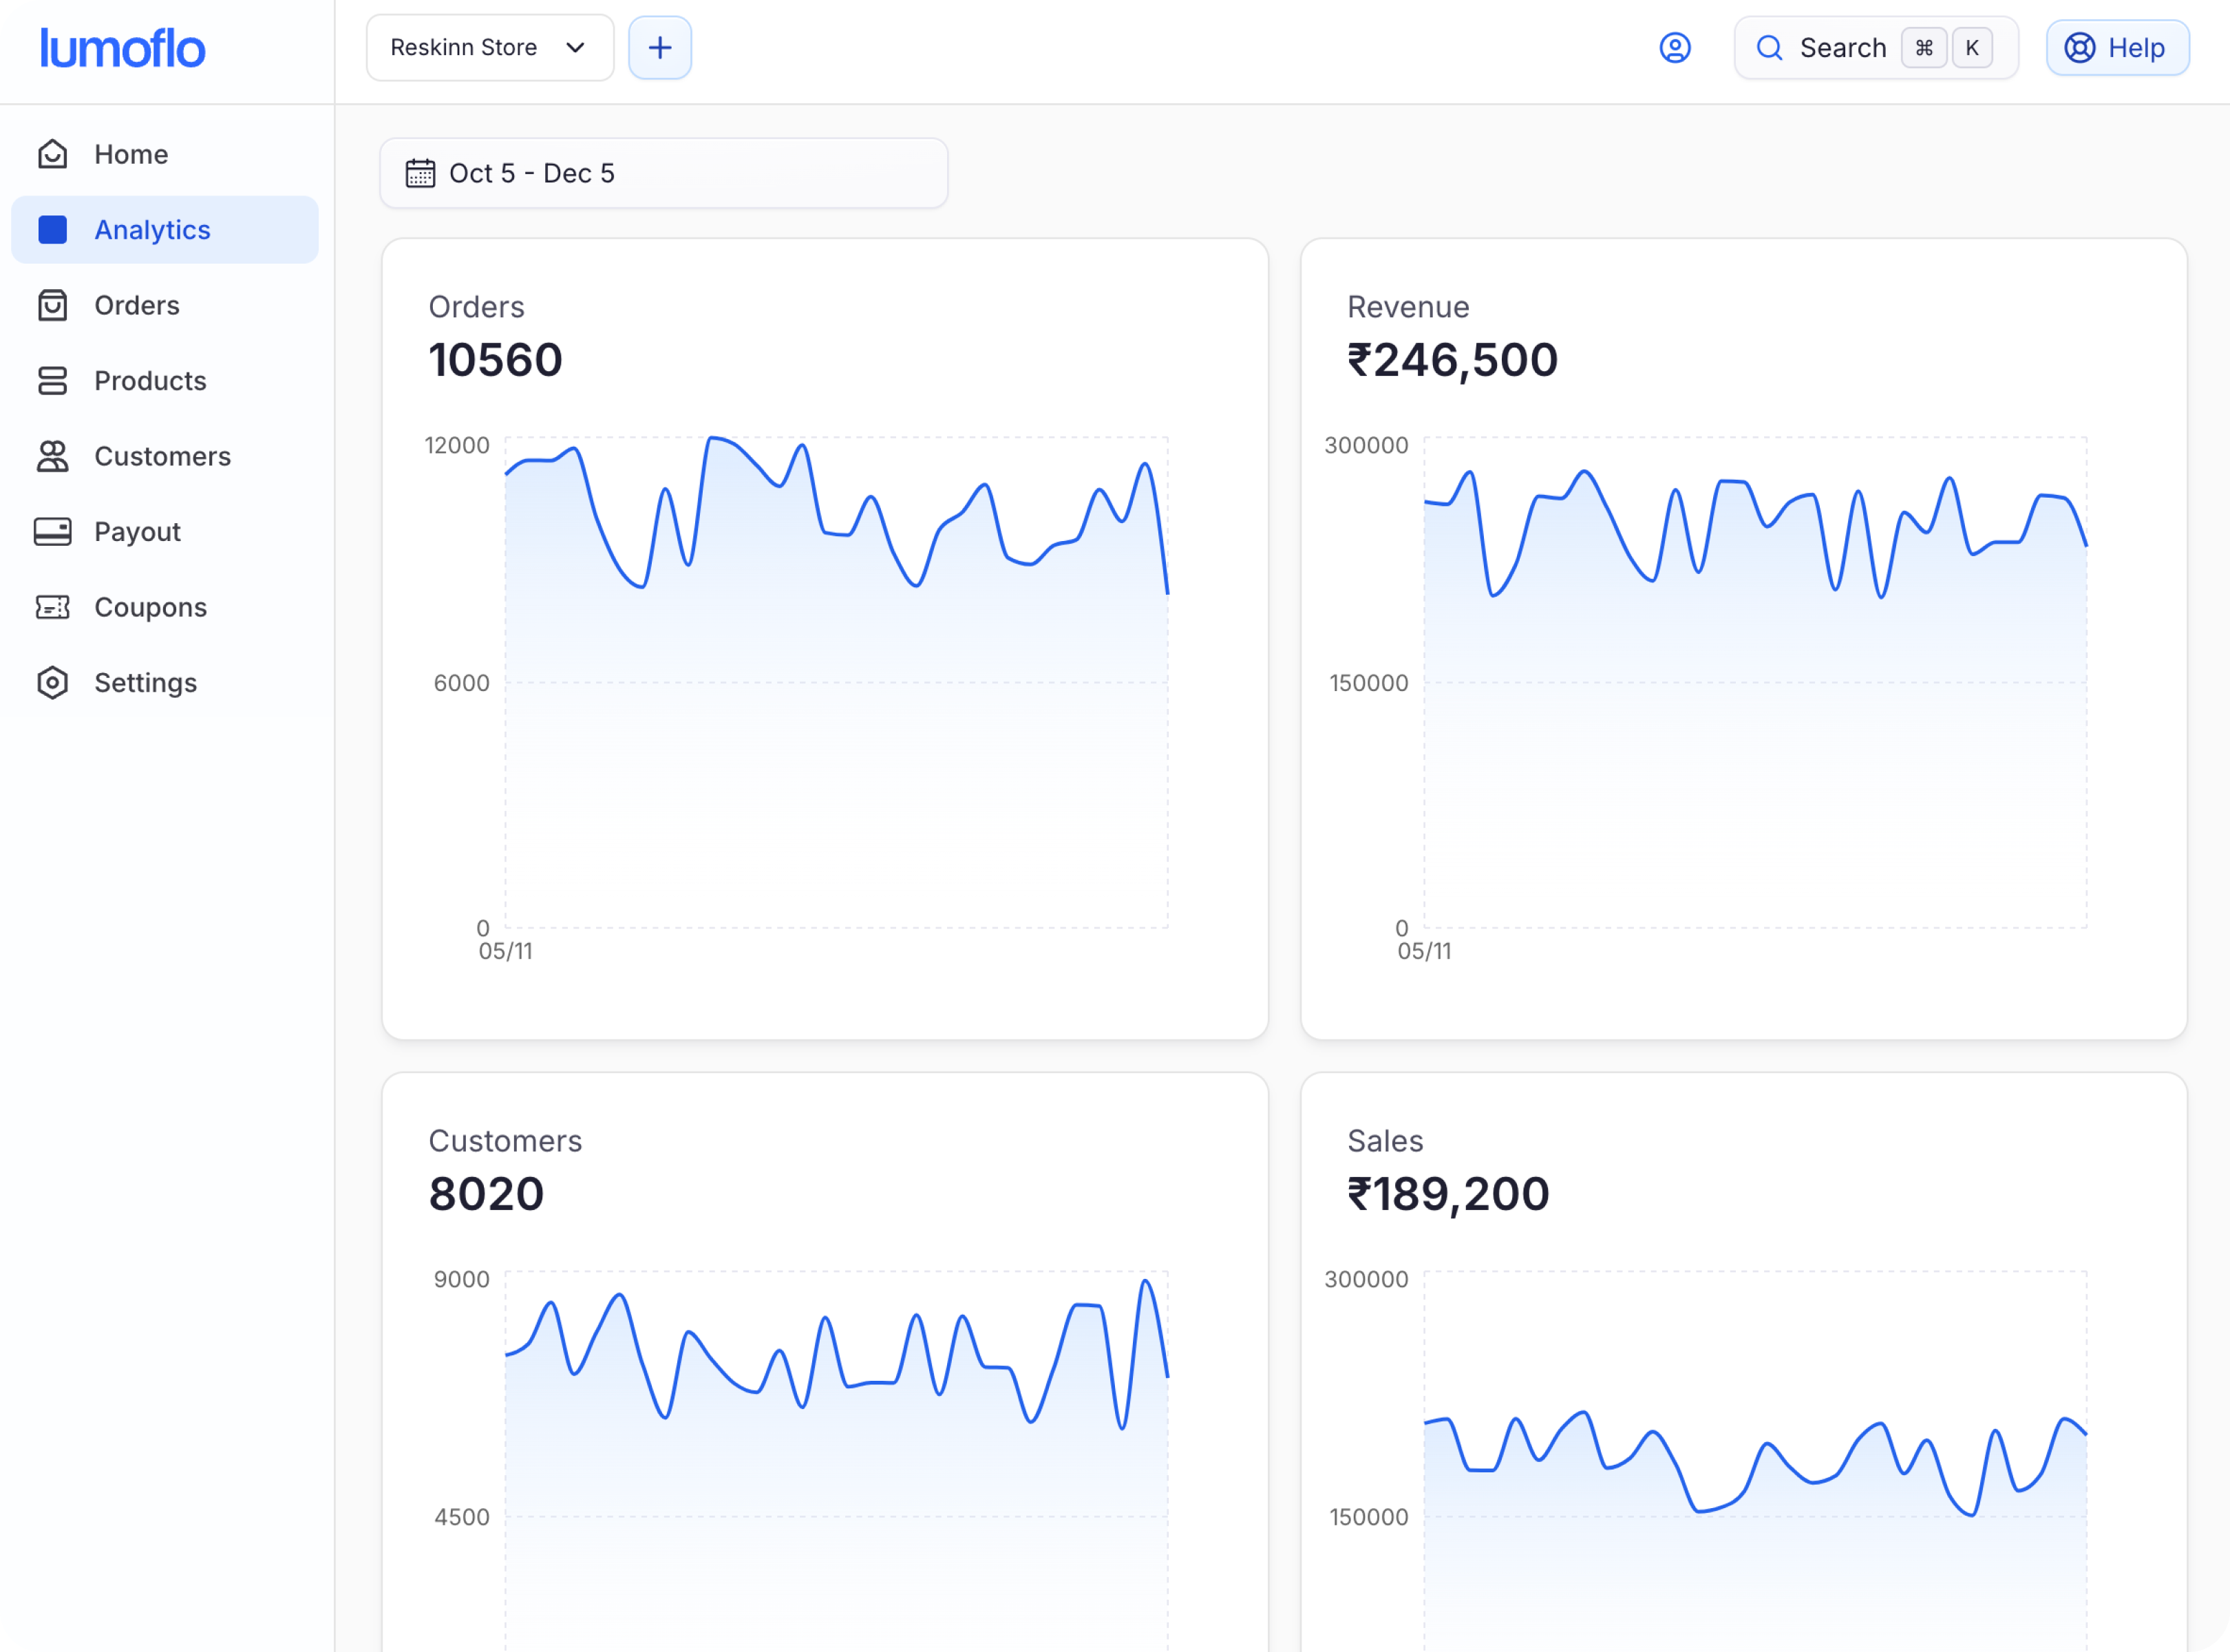Click the lumoflo logo
2230x1652 pixels.
click(122, 49)
